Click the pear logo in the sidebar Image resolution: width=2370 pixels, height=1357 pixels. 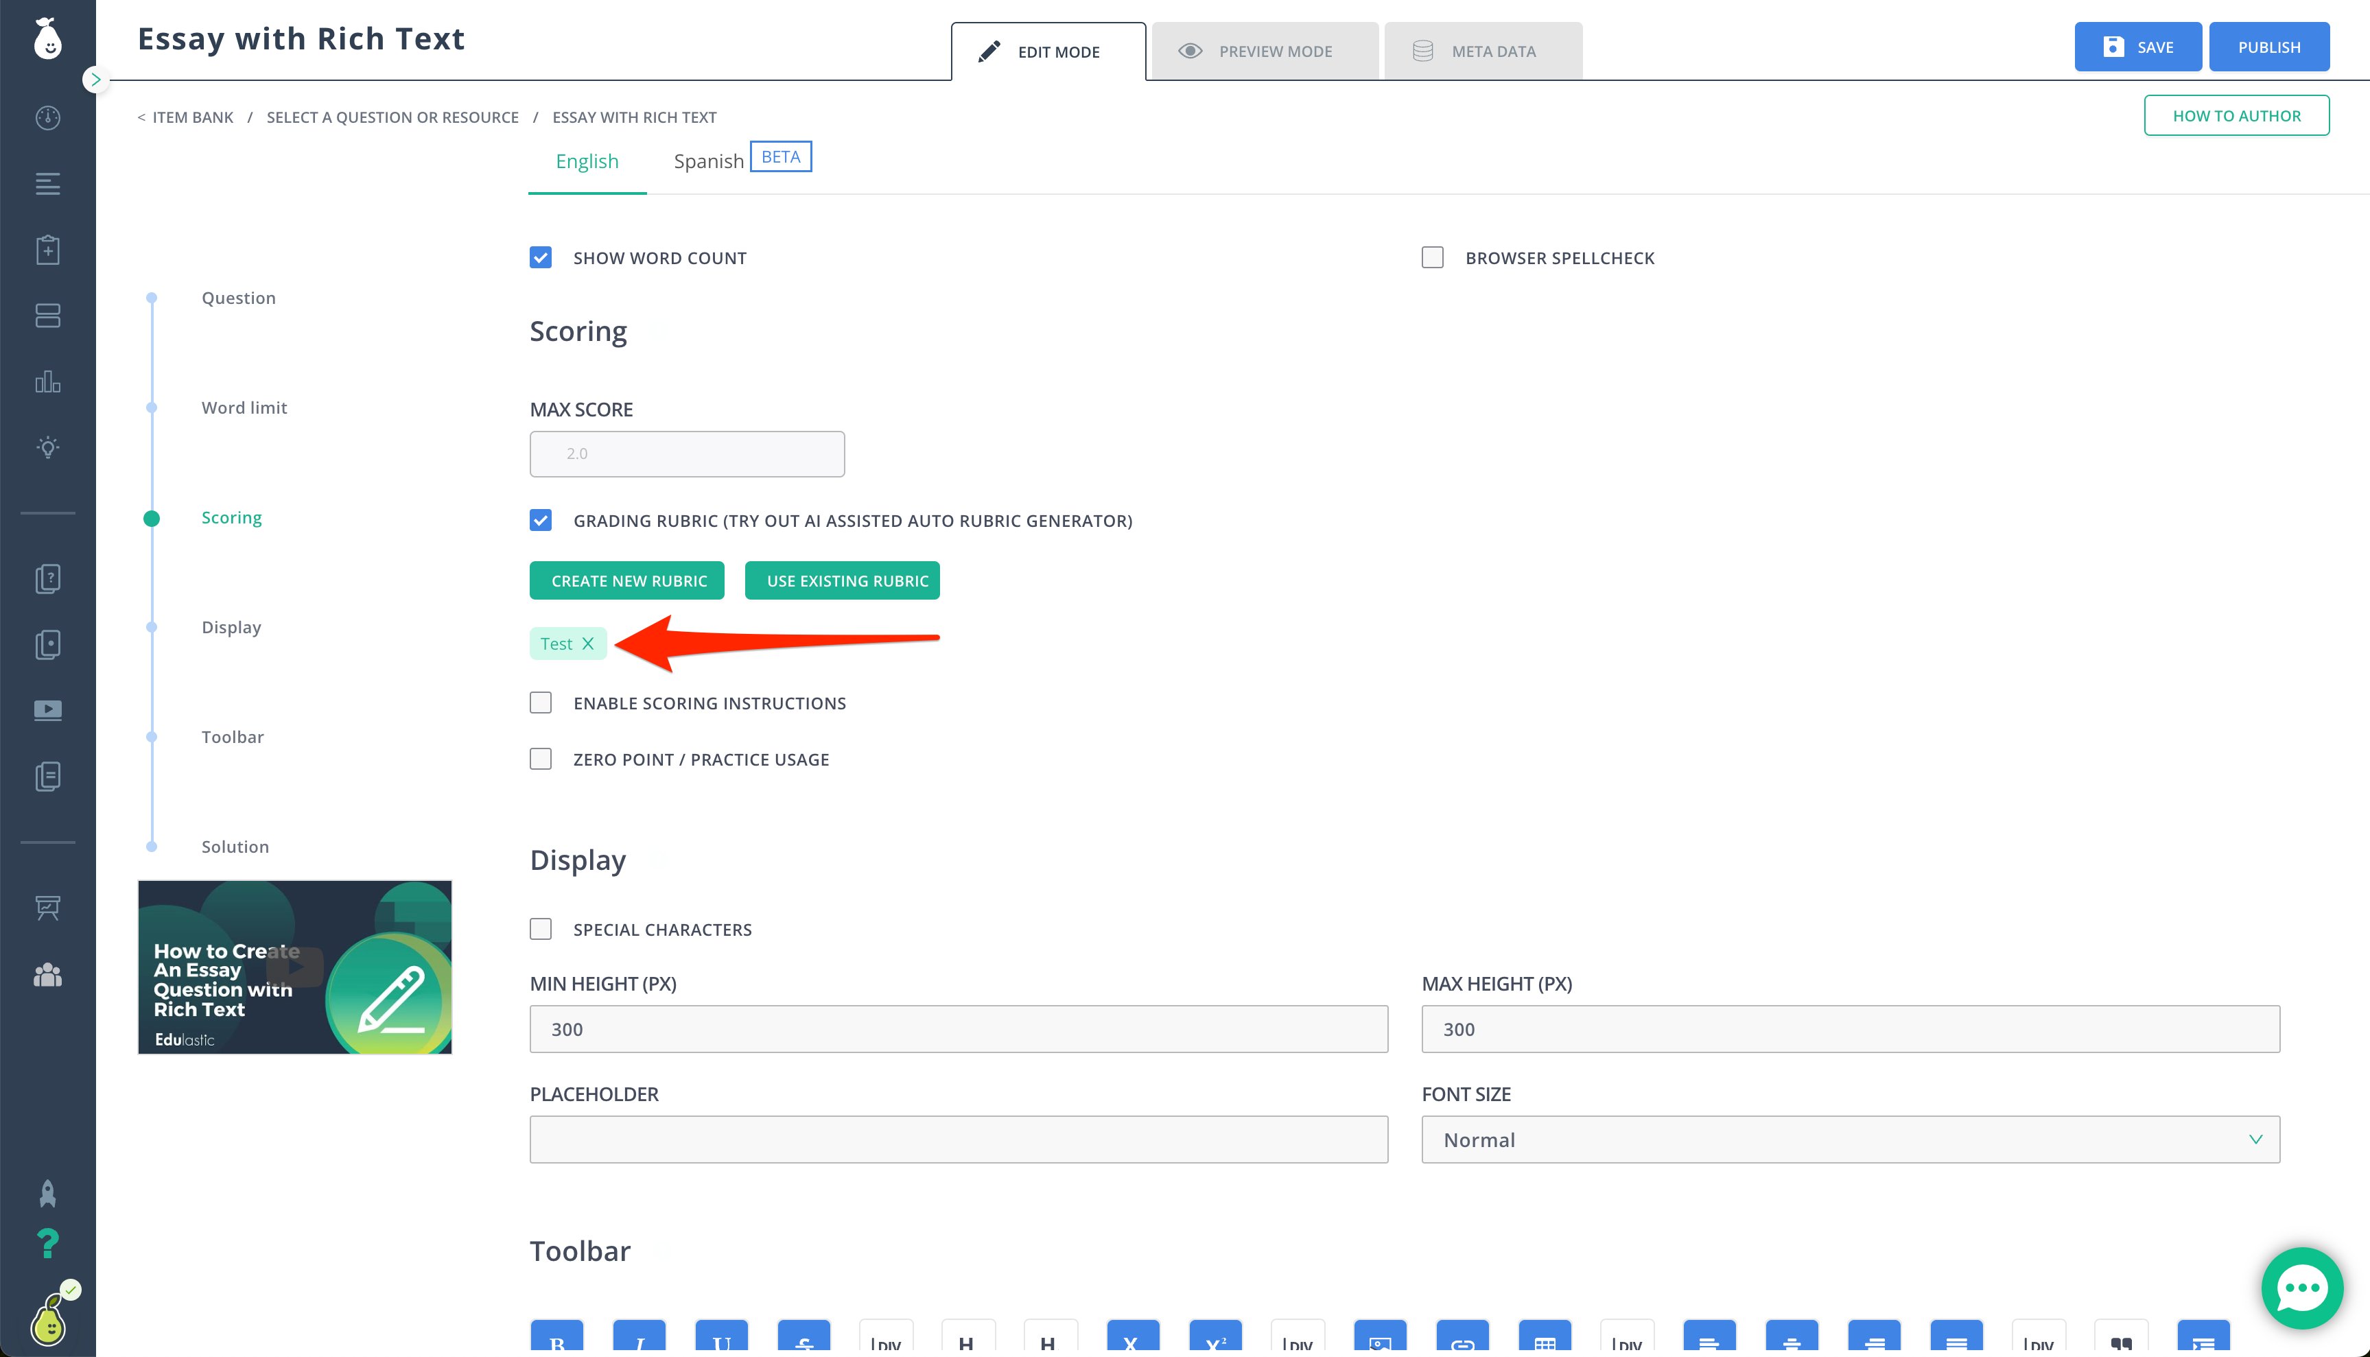tap(47, 39)
